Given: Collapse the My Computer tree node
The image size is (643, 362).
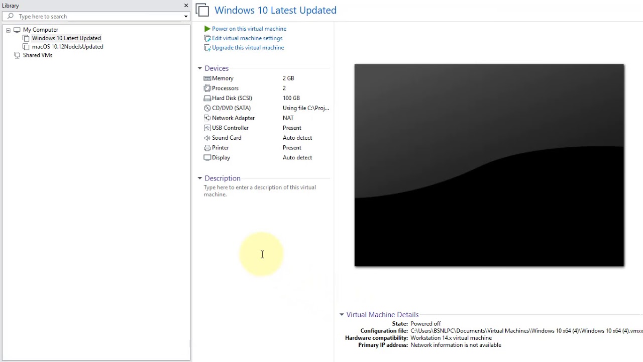Looking at the screenshot, I should click(x=8, y=30).
